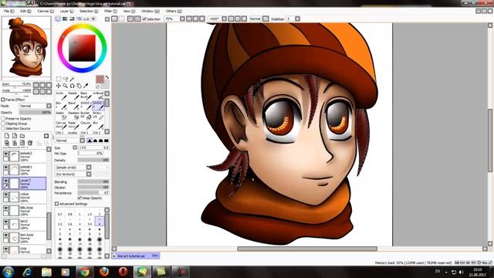The width and height of the screenshot is (494, 278).
Task: Choose the Bucket fill tool
Action: (86, 115)
